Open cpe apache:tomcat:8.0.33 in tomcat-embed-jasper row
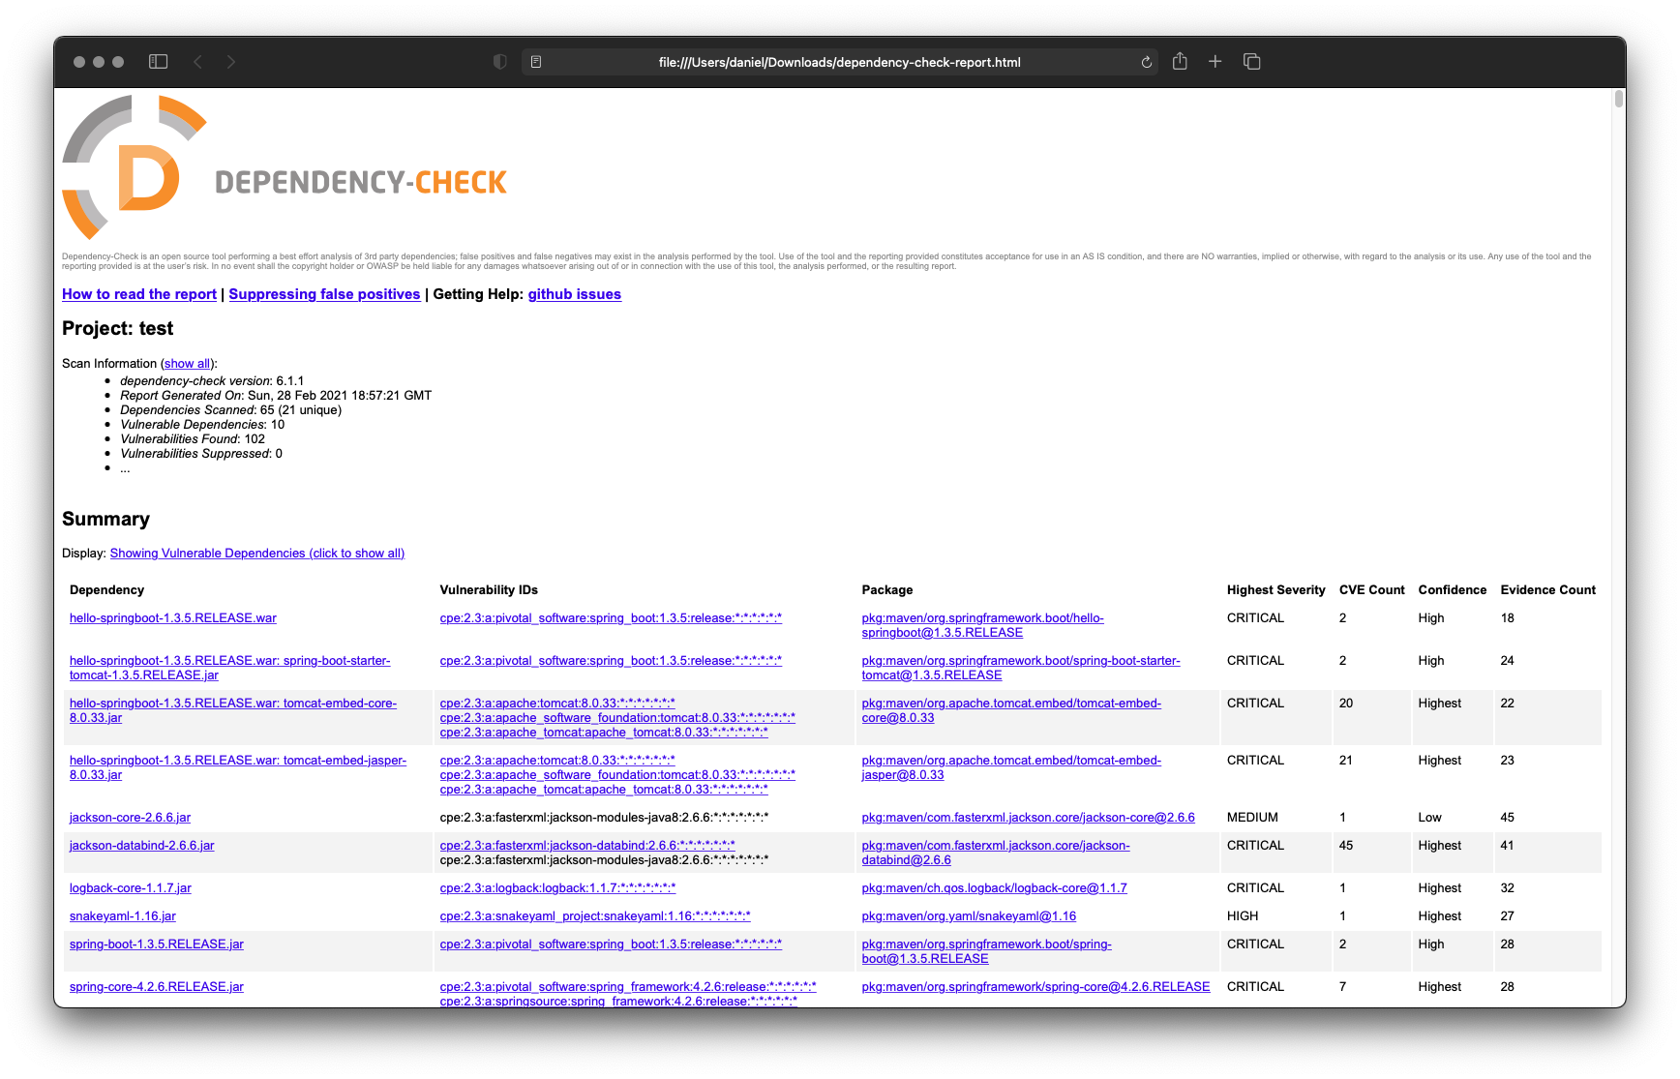Viewport: 1680px width, 1079px height. [x=557, y=761]
